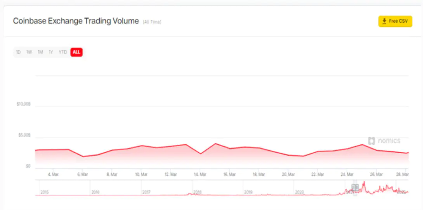This screenshot has height=210, width=423.
Task: Click the 10. Mar date label
Action: pos(141,175)
